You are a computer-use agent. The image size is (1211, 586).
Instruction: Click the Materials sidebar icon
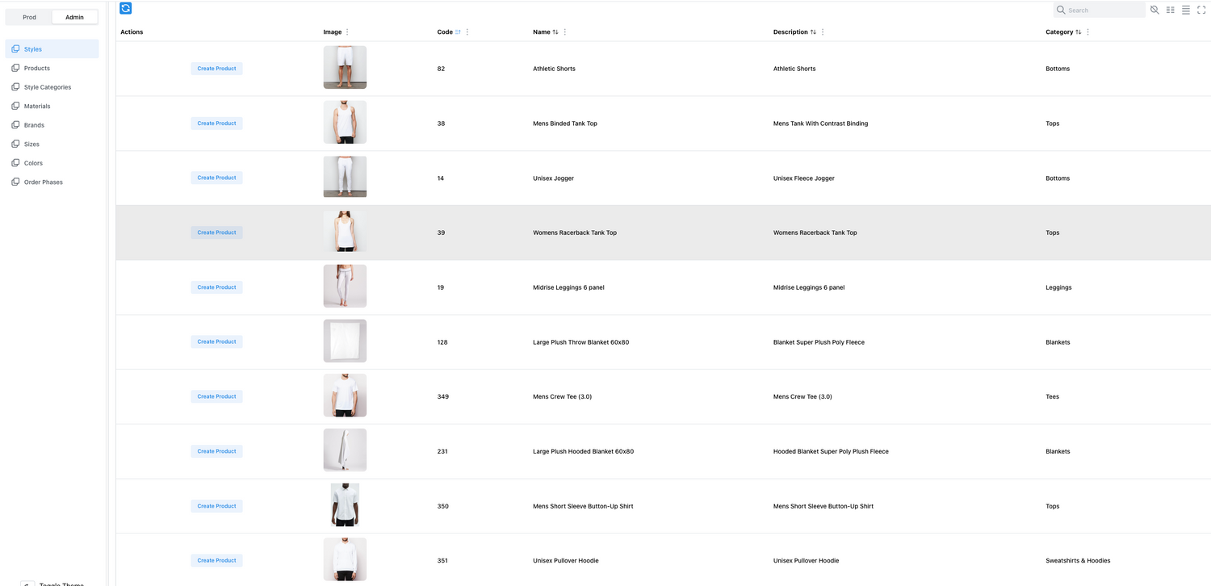[15, 106]
